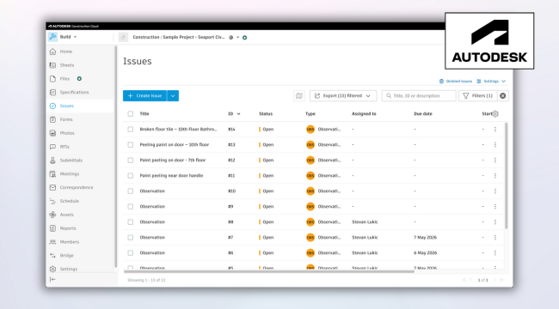The height and width of the screenshot is (309, 559).
Task: Click the vertical issues list scrollbar
Action: [507, 175]
